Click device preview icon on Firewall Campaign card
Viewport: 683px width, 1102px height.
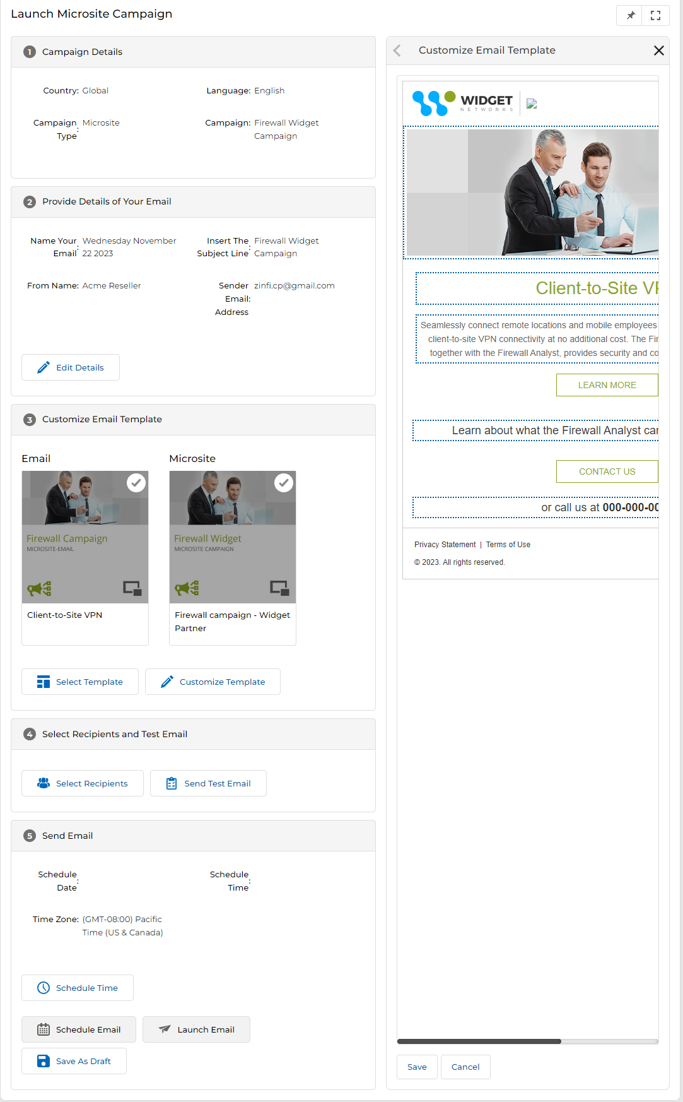pyautogui.click(x=132, y=588)
